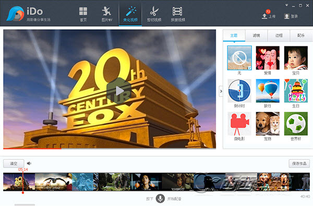Click the cartoon characters timeline frame
313x206 pixels.
[273, 182]
